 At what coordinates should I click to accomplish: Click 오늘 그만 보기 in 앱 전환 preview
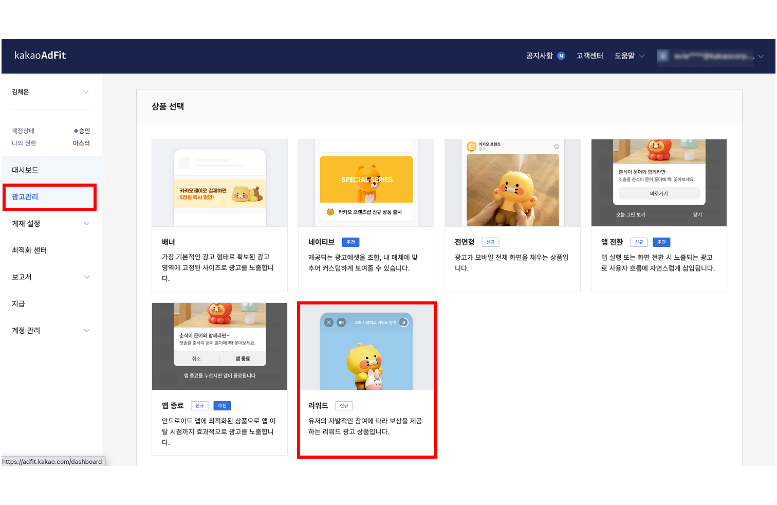coord(631,214)
